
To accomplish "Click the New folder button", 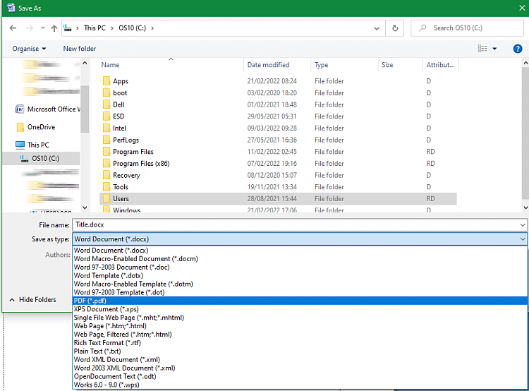I will click(x=79, y=49).
